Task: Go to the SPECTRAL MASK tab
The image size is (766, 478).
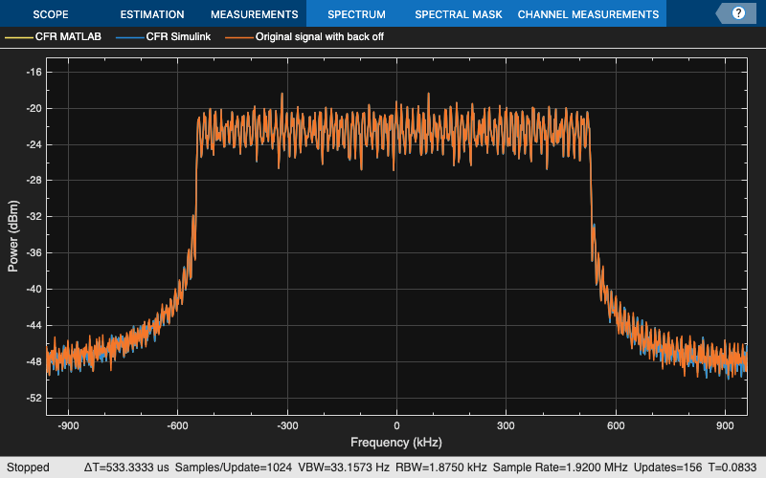Action: tap(459, 14)
